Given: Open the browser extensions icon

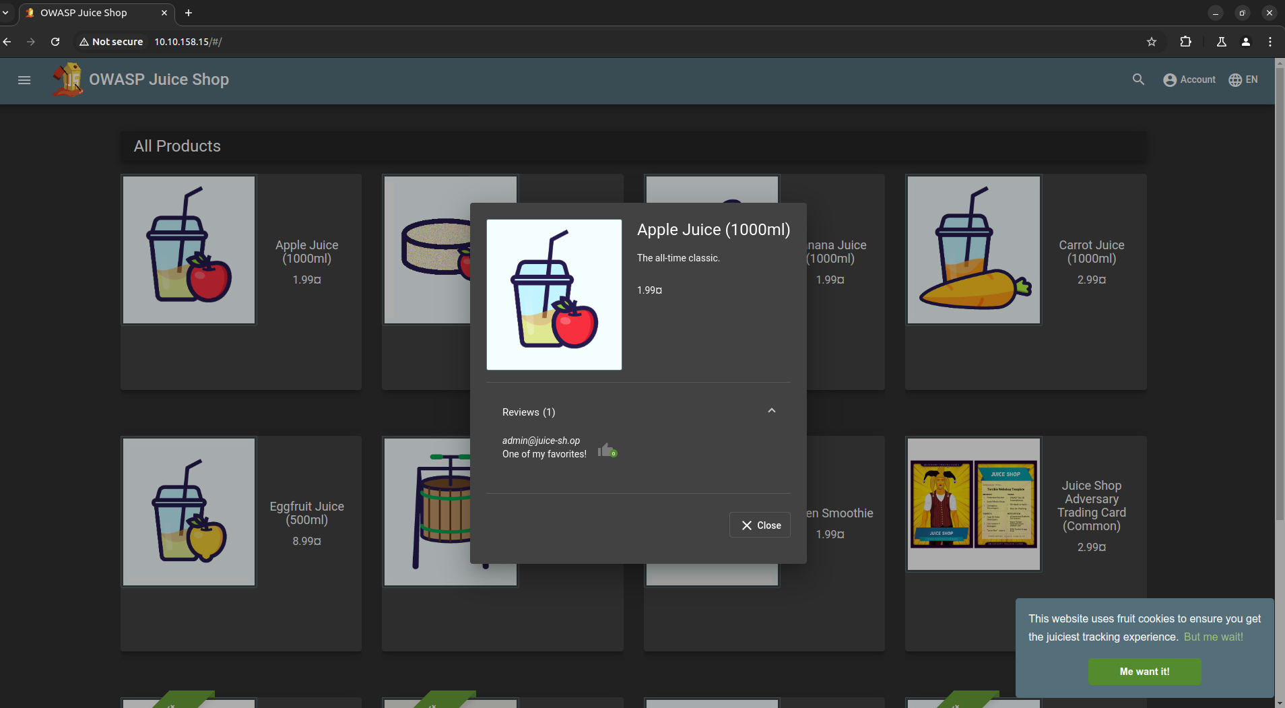Looking at the screenshot, I should click(1186, 42).
